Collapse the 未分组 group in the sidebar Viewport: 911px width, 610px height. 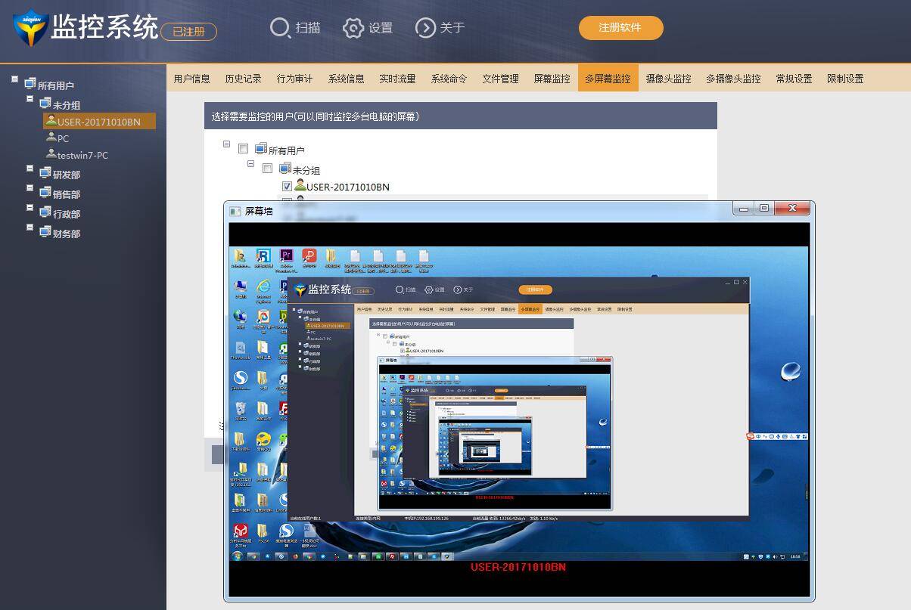(x=30, y=99)
